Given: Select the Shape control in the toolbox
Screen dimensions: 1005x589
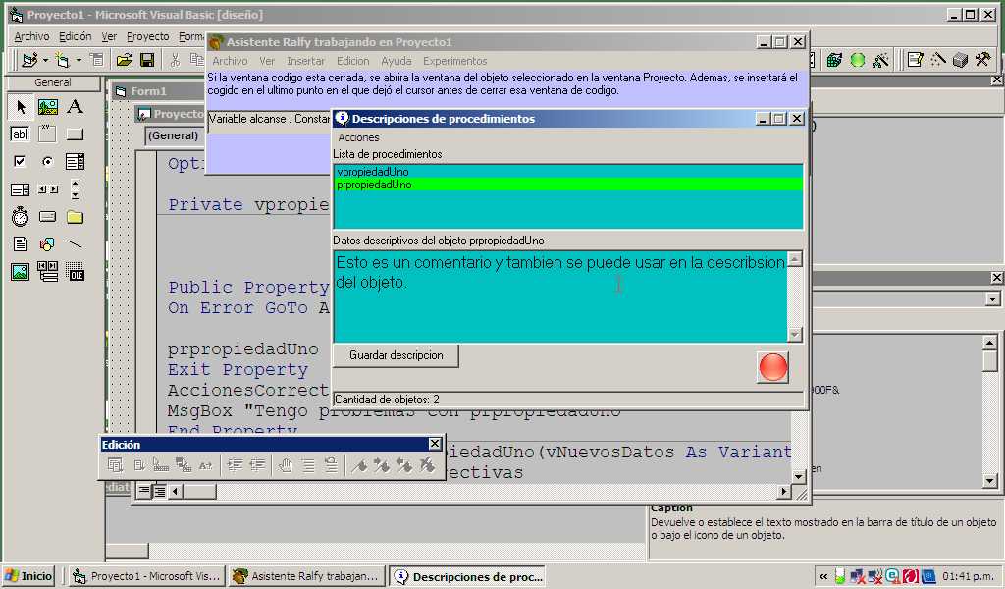Looking at the screenshot, I should tap(47, 244).
